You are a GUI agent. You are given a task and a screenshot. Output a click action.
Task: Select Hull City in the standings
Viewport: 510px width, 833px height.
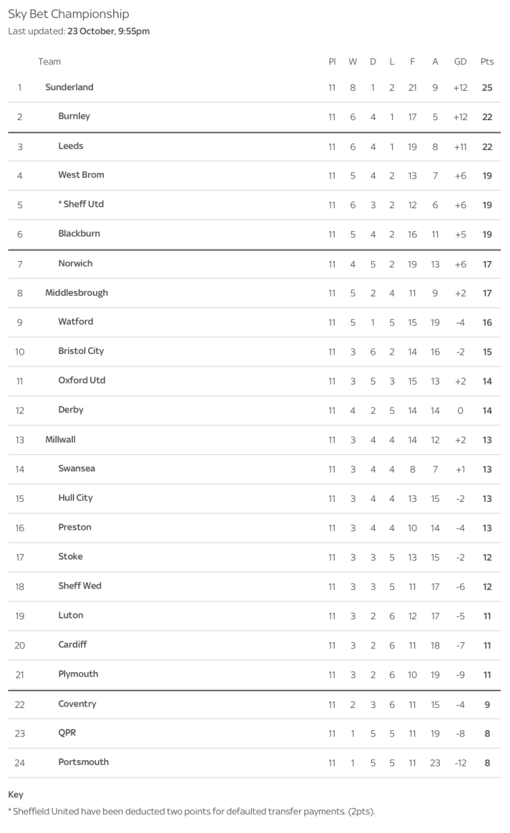(x=76, y=498)
